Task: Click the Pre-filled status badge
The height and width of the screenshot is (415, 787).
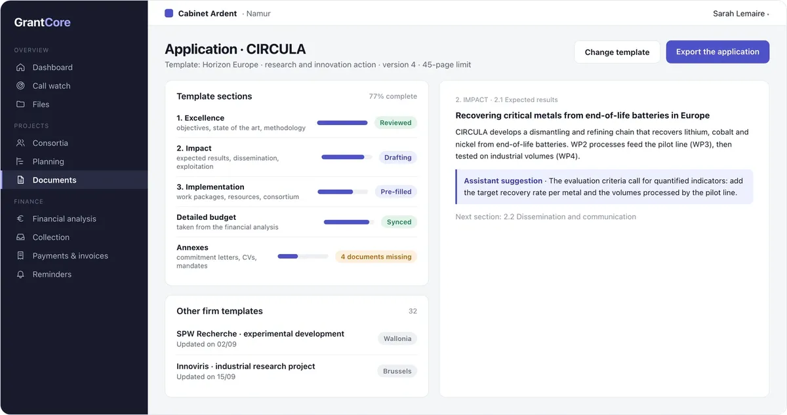Action: (396, 192)
